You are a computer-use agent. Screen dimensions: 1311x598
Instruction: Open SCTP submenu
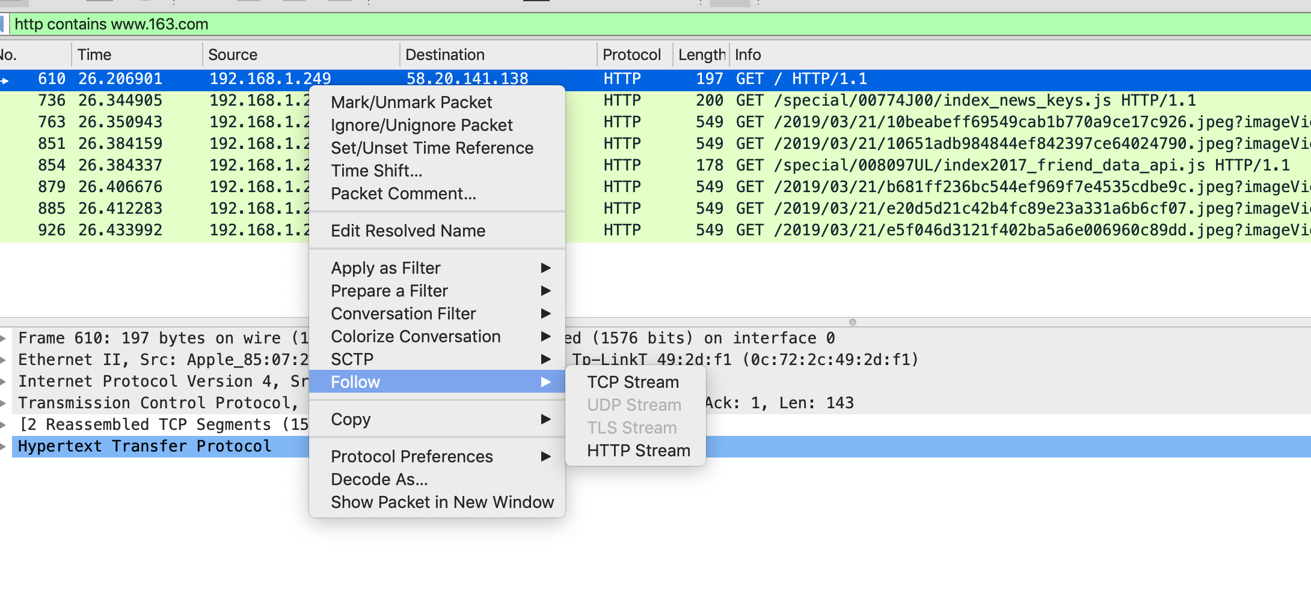[x=437, y=359]
